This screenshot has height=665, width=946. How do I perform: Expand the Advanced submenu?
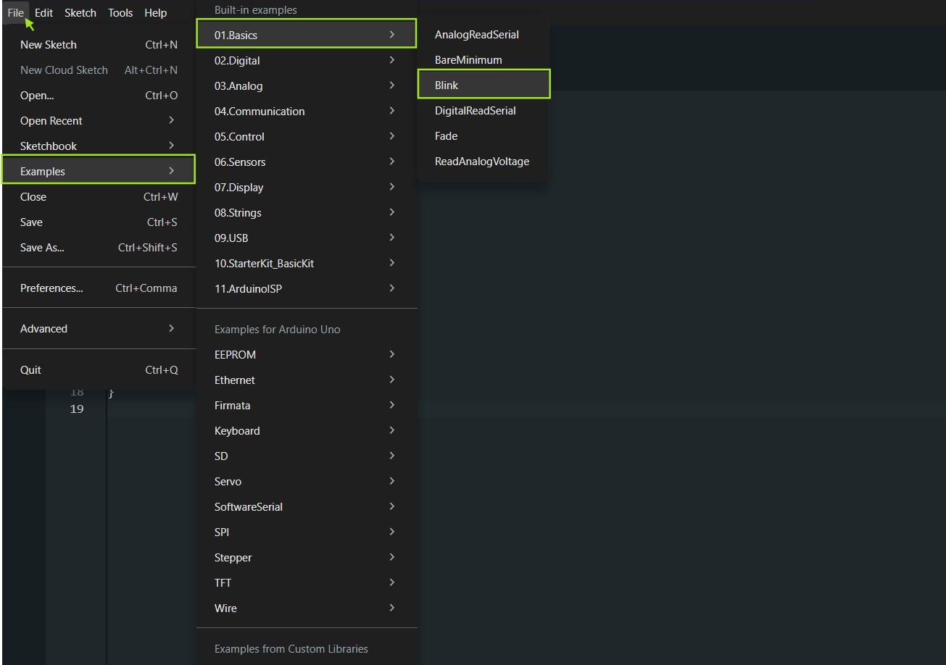(99, 329)
